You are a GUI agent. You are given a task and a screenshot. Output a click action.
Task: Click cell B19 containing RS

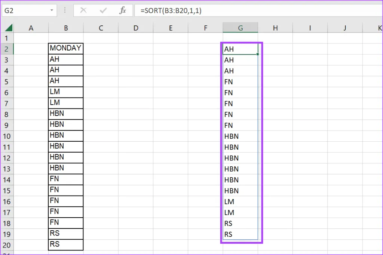[x=66, y=233]
